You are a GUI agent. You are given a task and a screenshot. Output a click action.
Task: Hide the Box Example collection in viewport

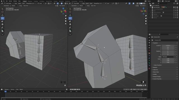pyautogui.click(x=176, y=7)
